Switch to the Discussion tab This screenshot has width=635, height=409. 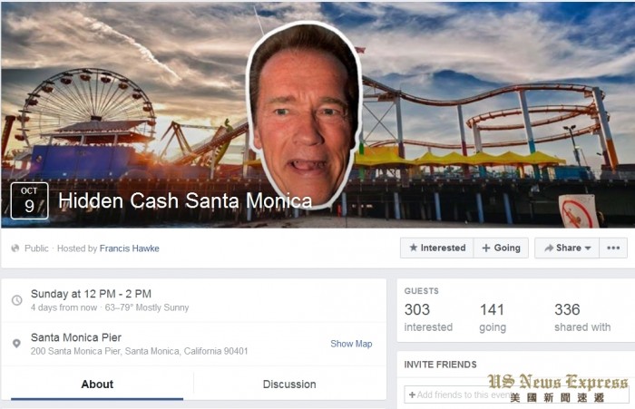(289, 385)
